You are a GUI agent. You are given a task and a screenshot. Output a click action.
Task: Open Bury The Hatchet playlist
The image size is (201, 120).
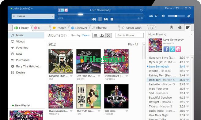click(x=26, y=66)
